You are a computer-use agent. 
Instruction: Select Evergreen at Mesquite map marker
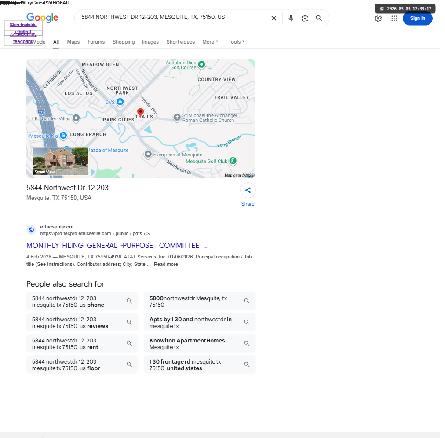click(148, 154)
